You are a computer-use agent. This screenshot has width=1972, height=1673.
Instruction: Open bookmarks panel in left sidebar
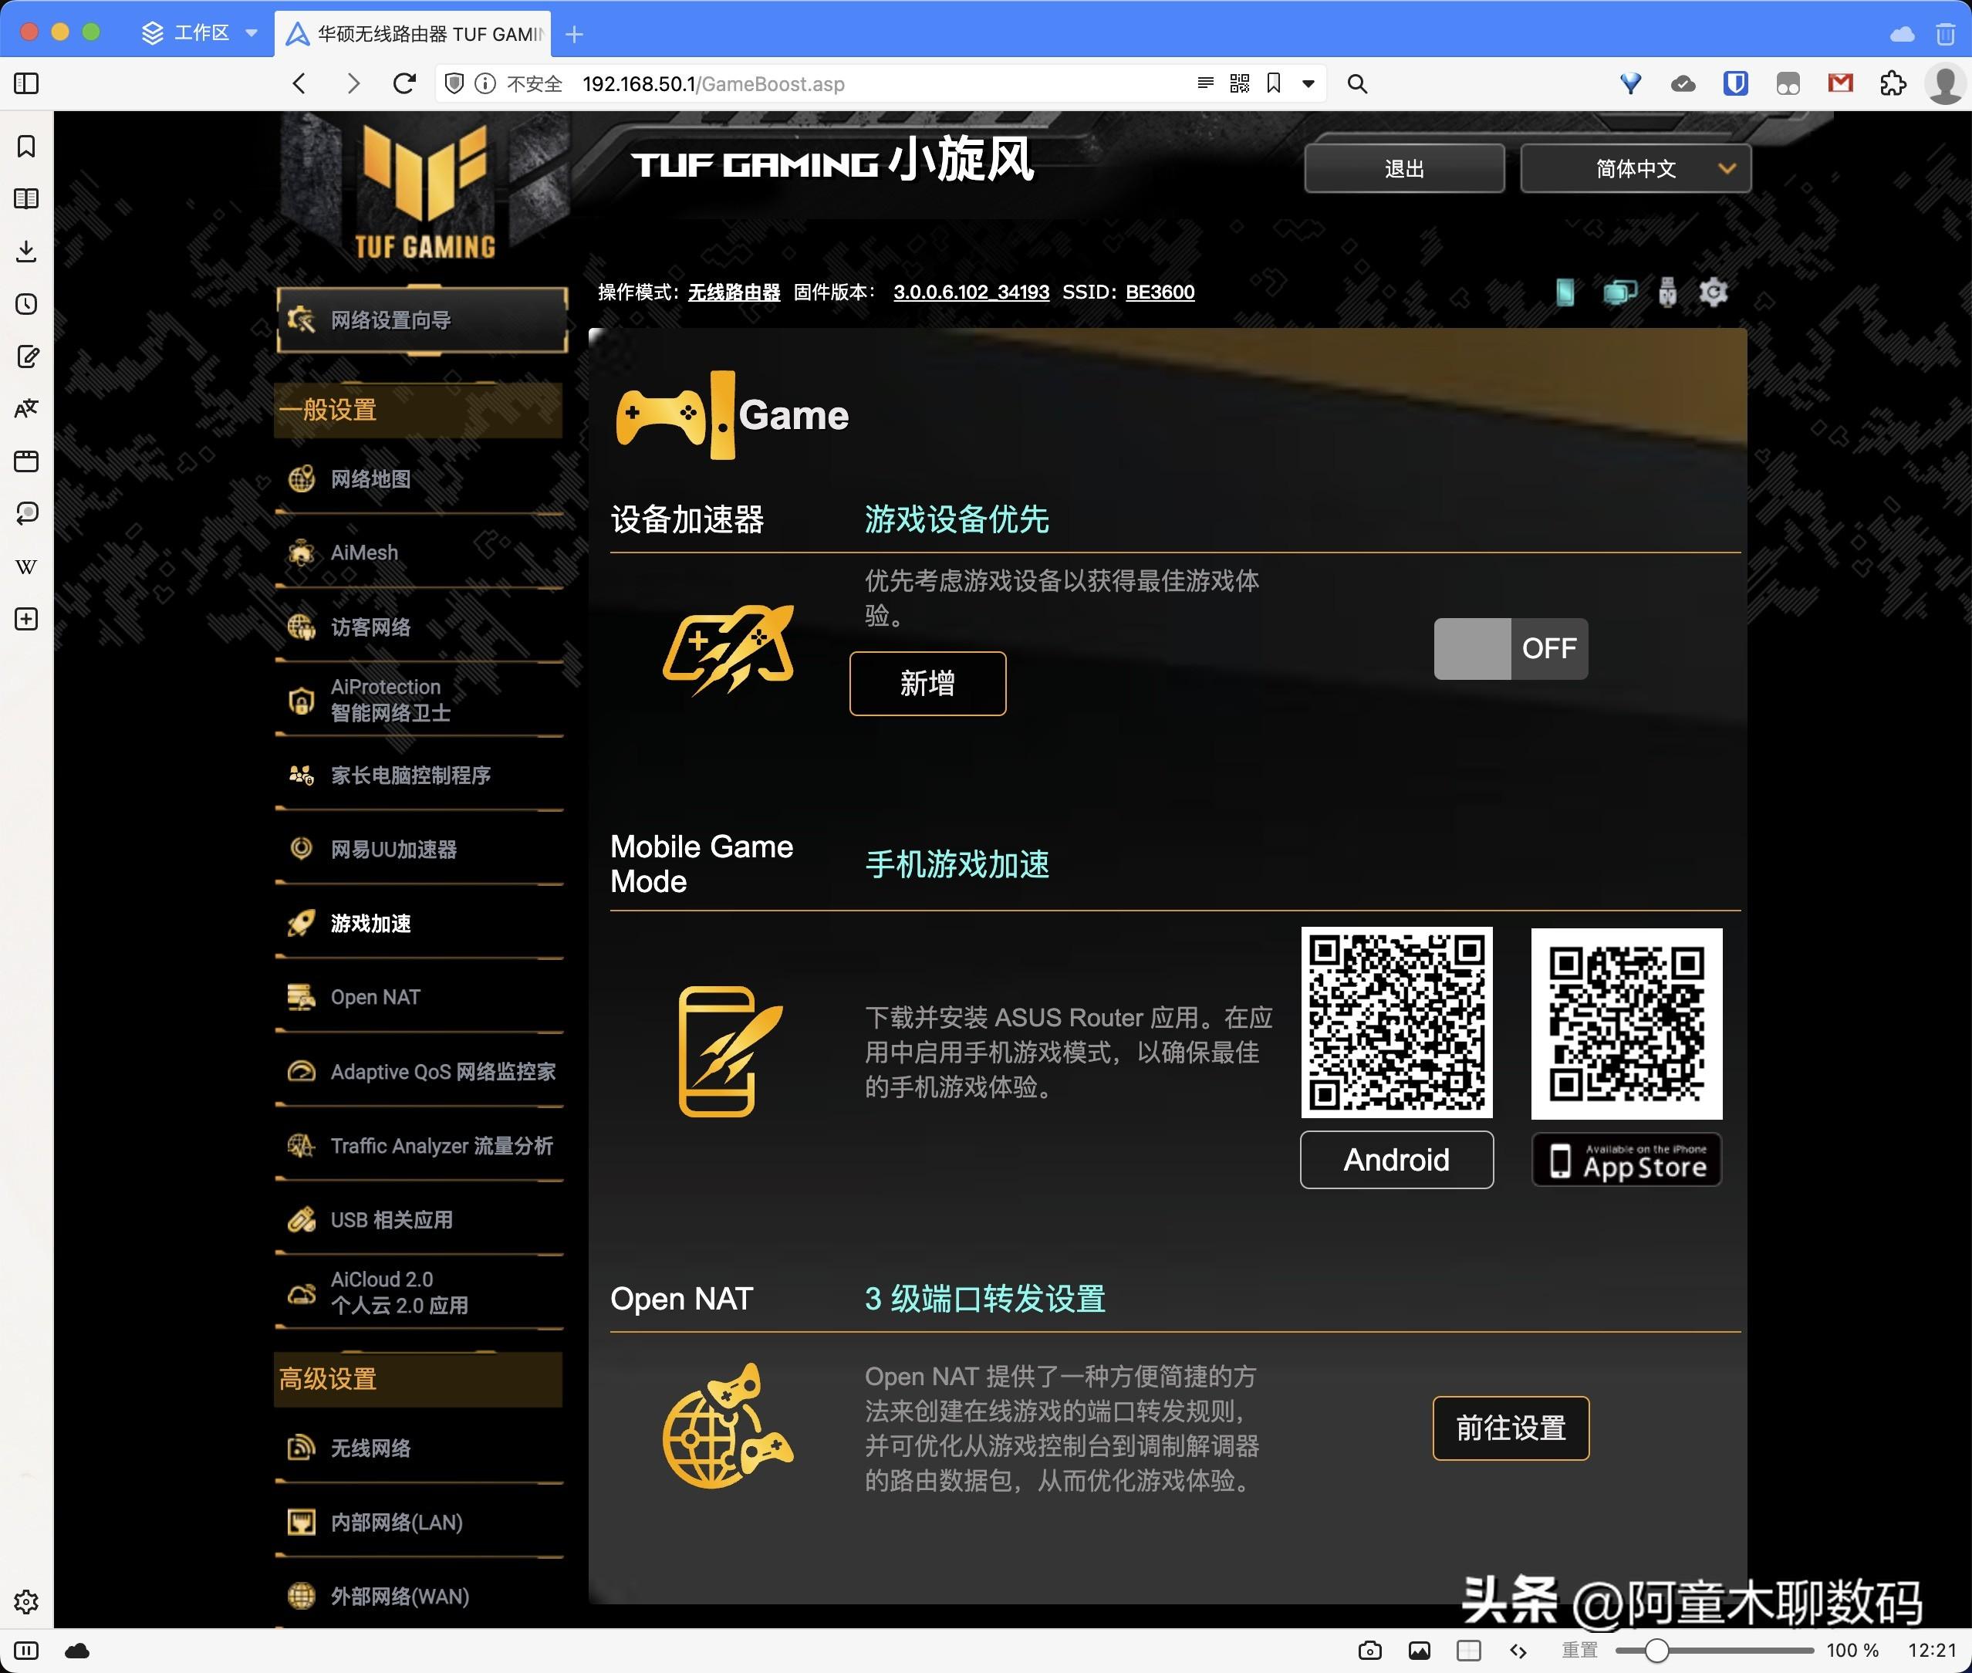click(26, 146)
